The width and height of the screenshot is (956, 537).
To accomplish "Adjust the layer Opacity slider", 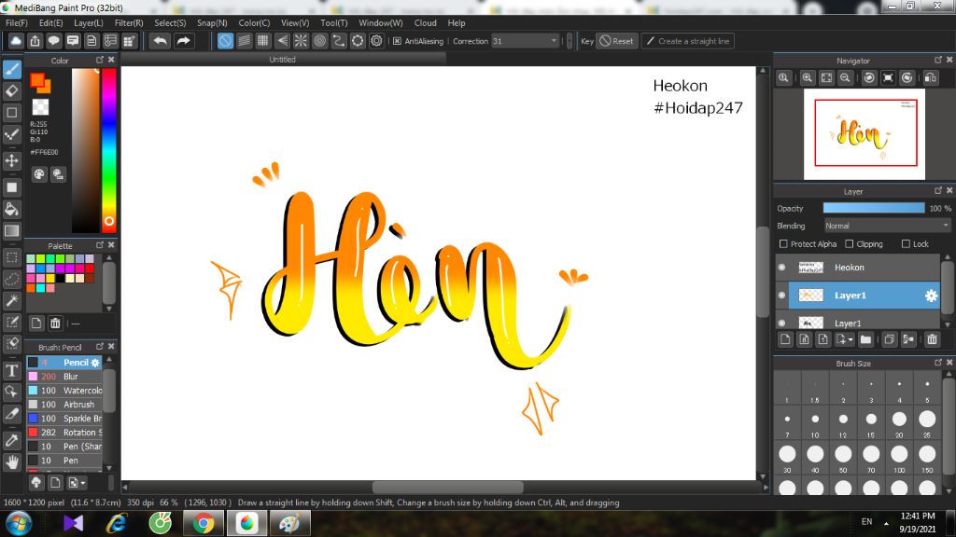I will (x=874, y=208).
